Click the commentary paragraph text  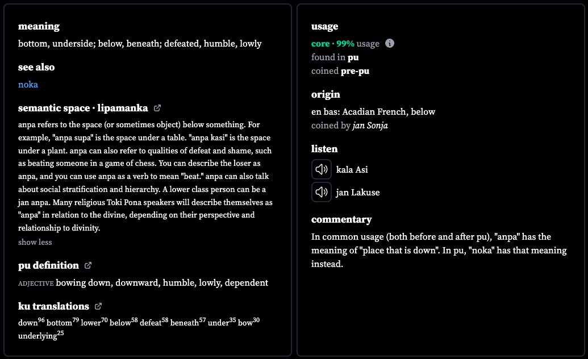pyautogui.click(x=439, y=250)
